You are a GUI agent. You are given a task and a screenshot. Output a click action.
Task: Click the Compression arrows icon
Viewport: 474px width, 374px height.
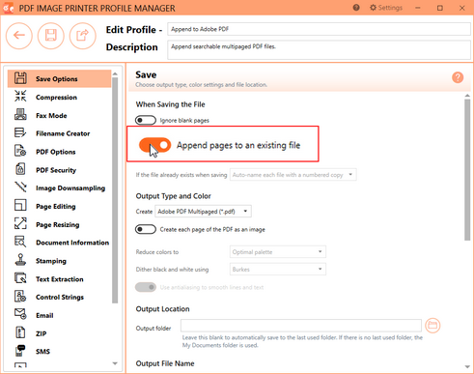tap(20, 96)
